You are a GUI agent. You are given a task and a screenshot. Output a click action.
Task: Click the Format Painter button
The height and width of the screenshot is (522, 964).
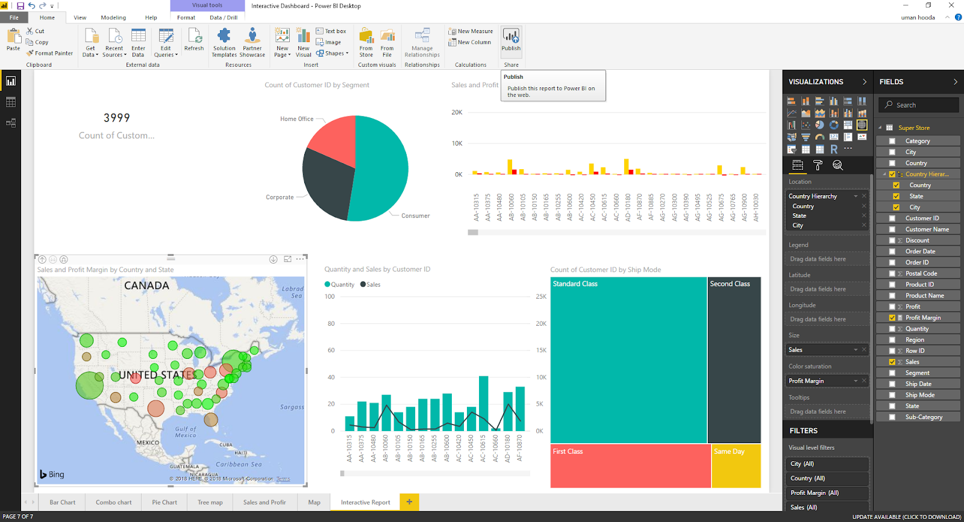(x=50, y=53)
